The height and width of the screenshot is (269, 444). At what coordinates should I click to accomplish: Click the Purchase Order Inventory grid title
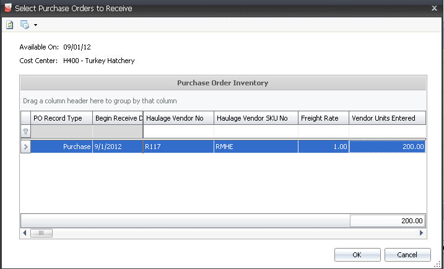coord(223,83)
